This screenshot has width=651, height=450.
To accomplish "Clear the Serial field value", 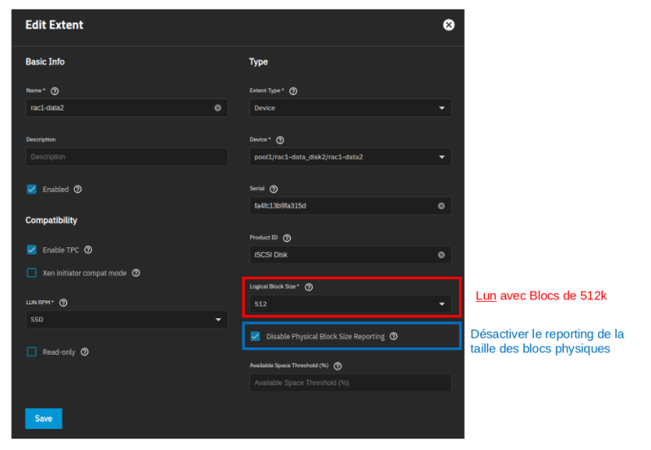I will coord(441,206).
